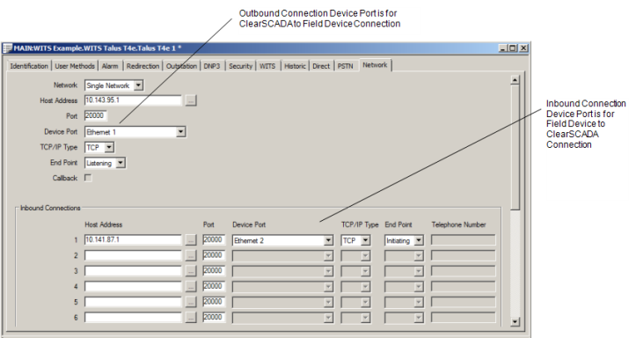Click inbound row 2 Host Address field
The height and width of the screenshot is (338, 636).
pos(133,255)
